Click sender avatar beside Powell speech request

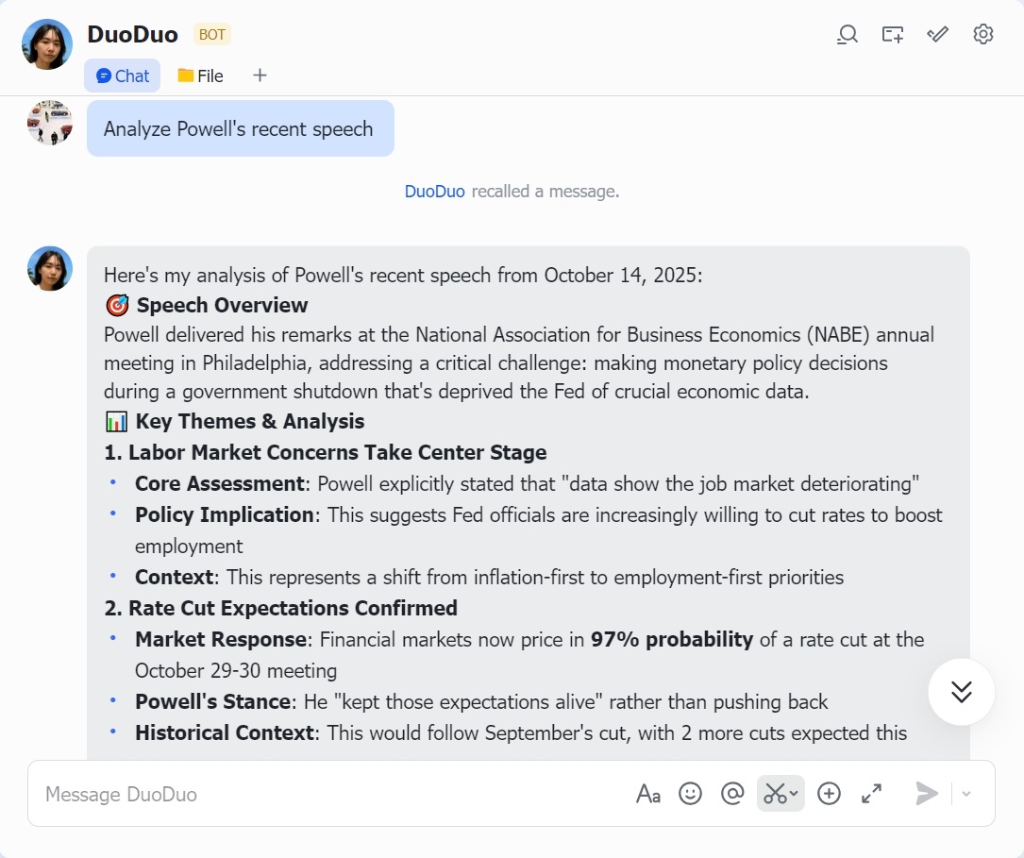(x=50, y=123)
